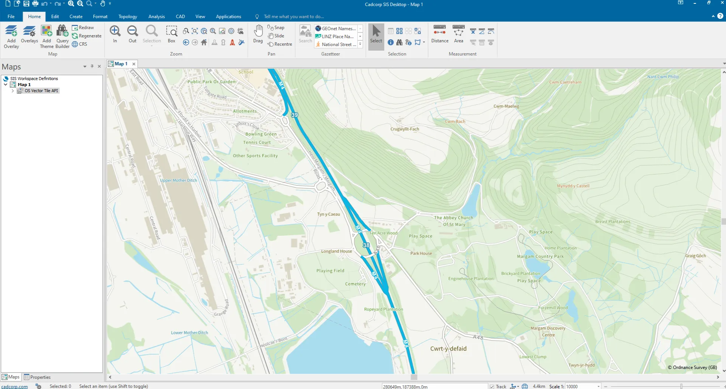Click the select all grid icon

click(399, 31)
